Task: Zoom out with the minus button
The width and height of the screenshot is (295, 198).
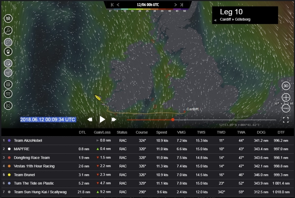Action: coord(286,108)
